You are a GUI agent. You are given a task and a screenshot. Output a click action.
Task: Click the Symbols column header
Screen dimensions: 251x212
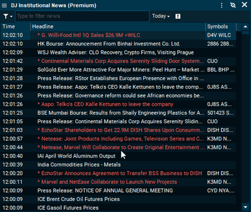click(x=221, y=27)
